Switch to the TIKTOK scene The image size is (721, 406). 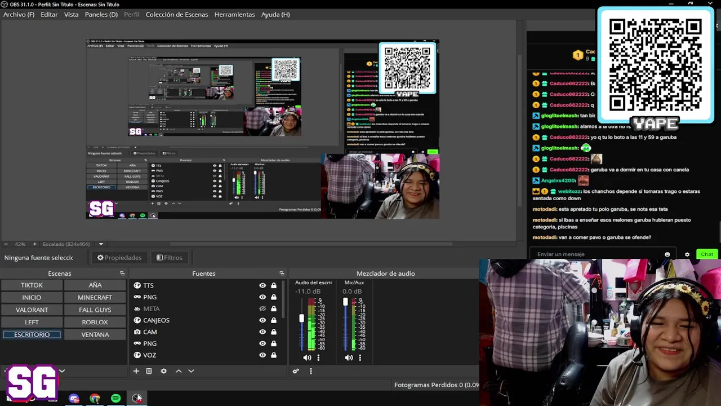[x=32, y=285]
